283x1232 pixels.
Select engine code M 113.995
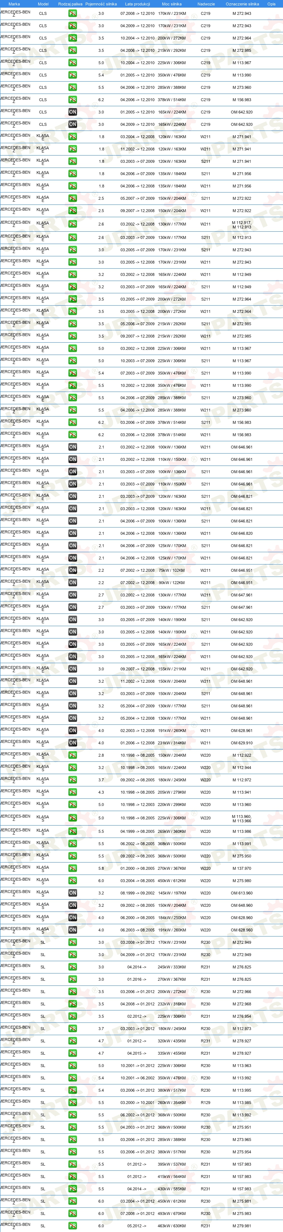point(242,1091)
